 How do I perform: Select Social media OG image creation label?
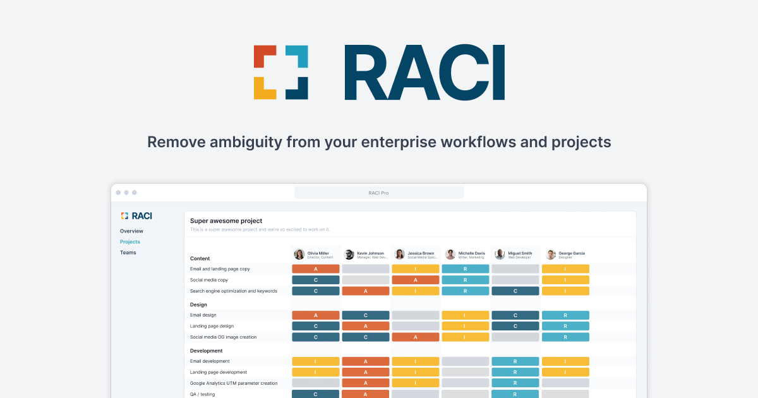pyautogui.click(x=224, y=337)
